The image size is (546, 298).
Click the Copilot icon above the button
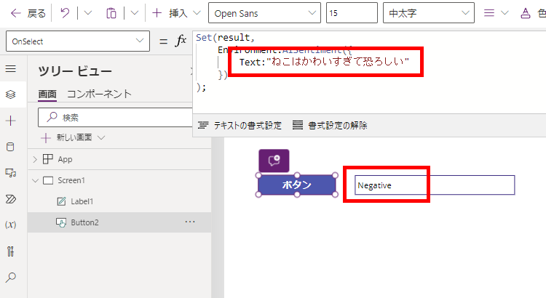coord(274,161)
